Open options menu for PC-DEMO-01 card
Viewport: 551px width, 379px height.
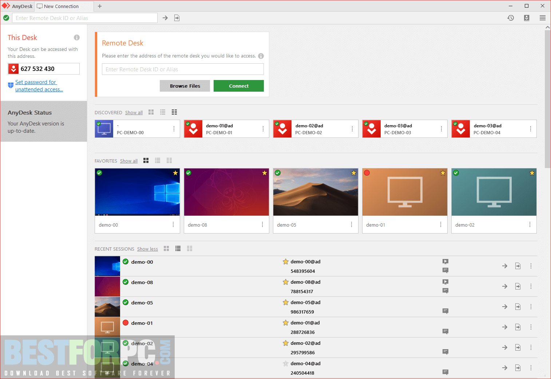point(263,129)
